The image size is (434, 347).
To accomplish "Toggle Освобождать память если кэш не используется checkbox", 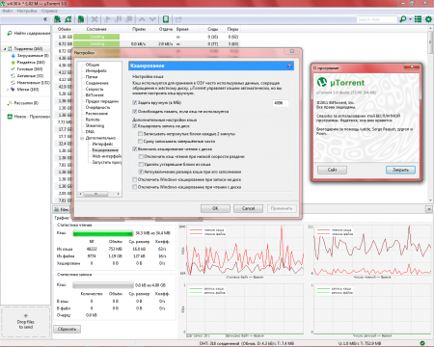I will 135,112.
